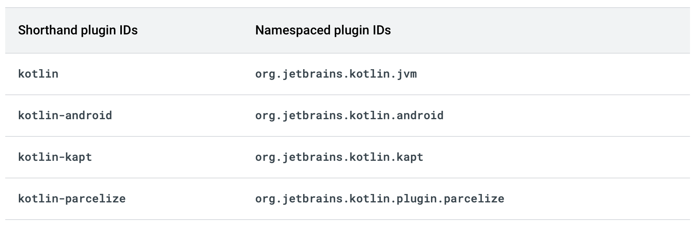Click the "Shorthand plugin IDs" column header
This screenshot has width=696, height=228.
pos(78,30)
